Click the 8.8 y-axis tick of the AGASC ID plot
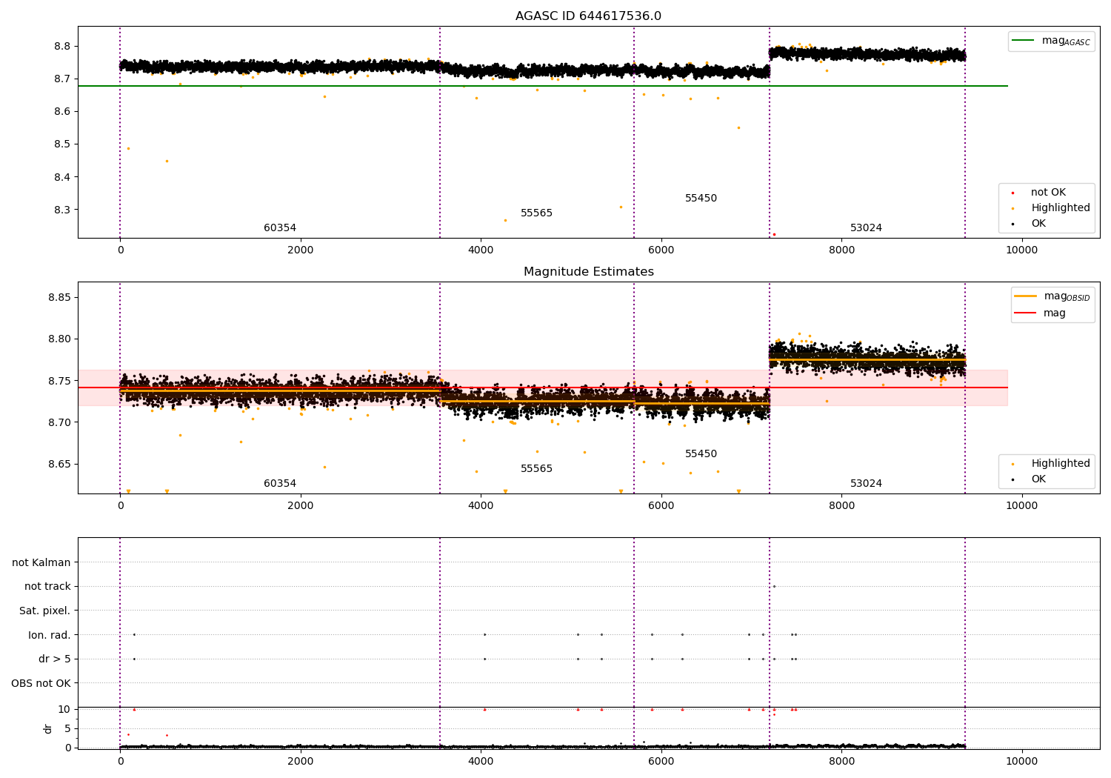This screenshot has width=1111, height=778. click(x=61, y=46)
